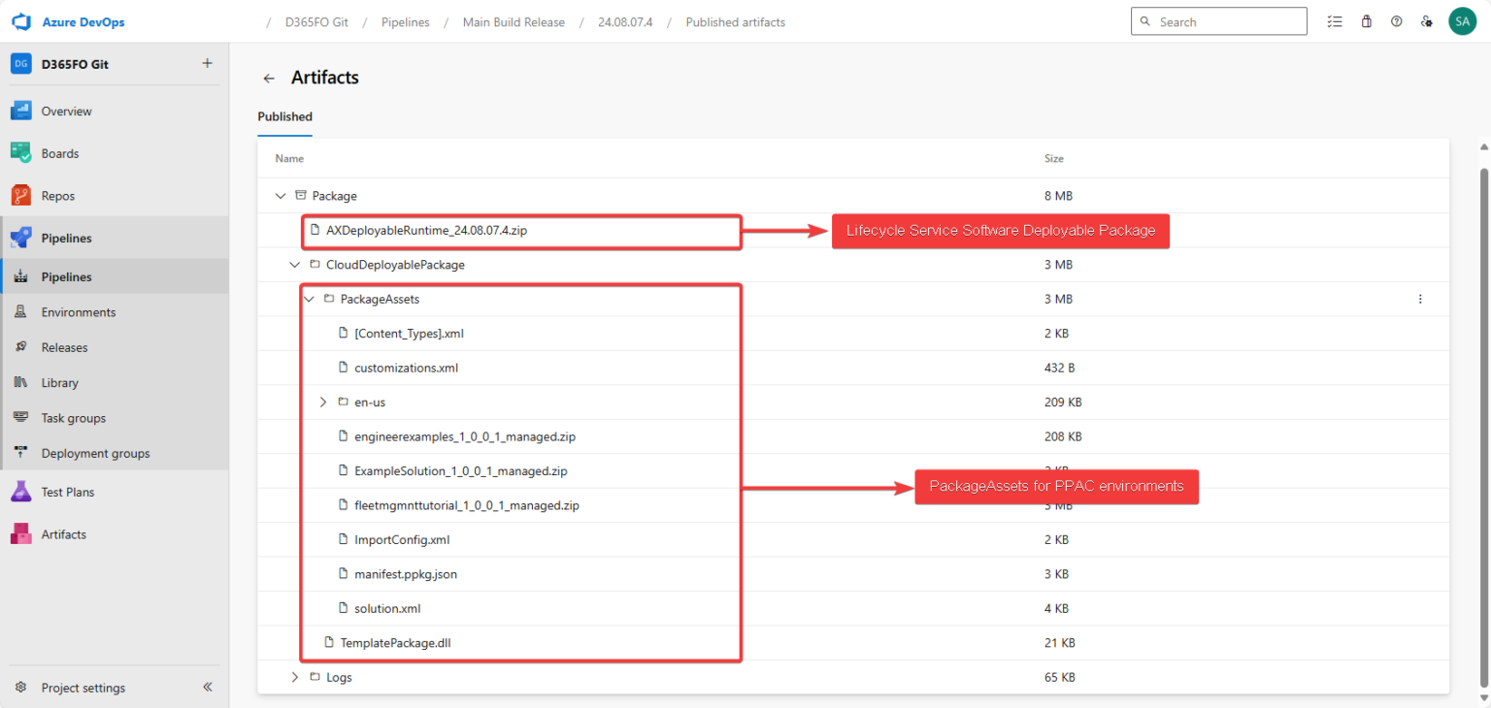Open the Boards section
This screenshot has width=1491, height=708.
(x=59, y=152)
